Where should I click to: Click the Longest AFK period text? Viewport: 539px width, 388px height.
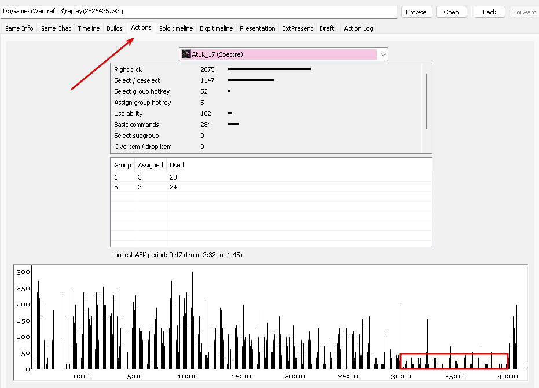pos(177,255)
